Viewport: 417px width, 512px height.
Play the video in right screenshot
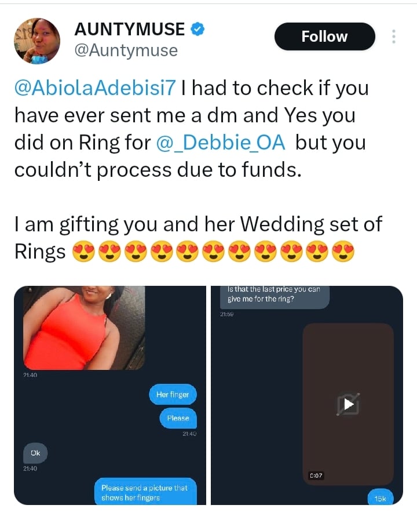coord(348,404)
